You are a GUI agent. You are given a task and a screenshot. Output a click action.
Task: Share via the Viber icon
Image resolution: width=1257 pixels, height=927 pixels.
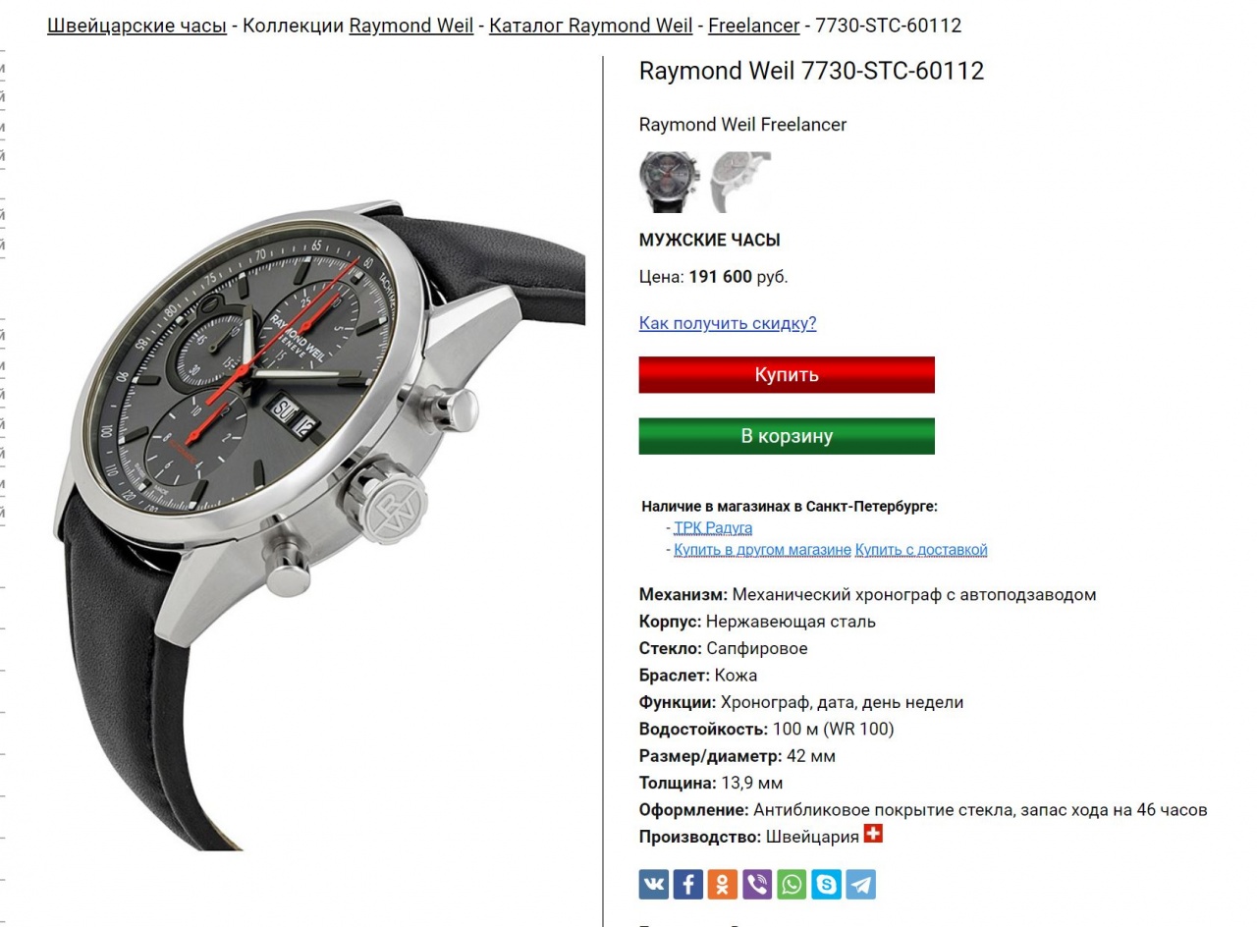757,885
